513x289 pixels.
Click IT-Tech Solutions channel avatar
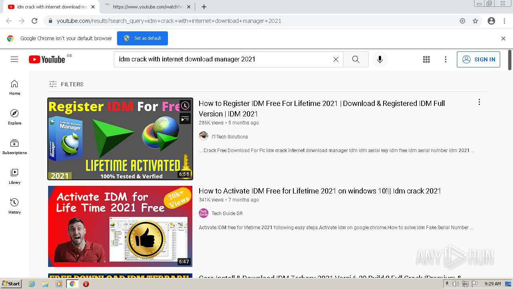[x=204, y=136]
